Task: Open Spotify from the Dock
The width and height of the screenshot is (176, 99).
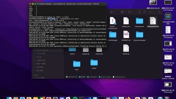Action: pos(75,98)
